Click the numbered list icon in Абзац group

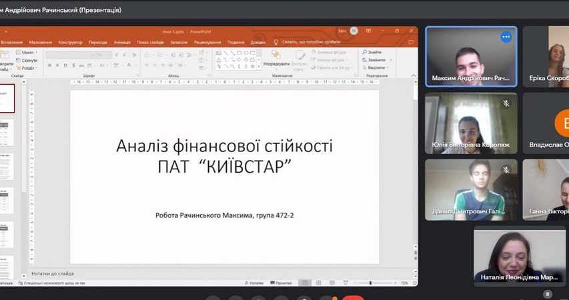click(160, 55)
